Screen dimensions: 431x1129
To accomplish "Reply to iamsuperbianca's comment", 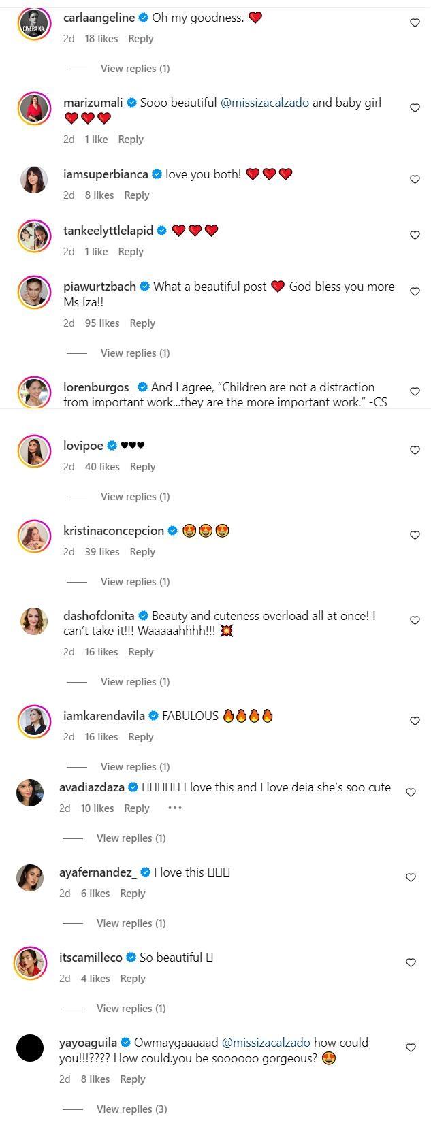I will (x=136, y=195).
